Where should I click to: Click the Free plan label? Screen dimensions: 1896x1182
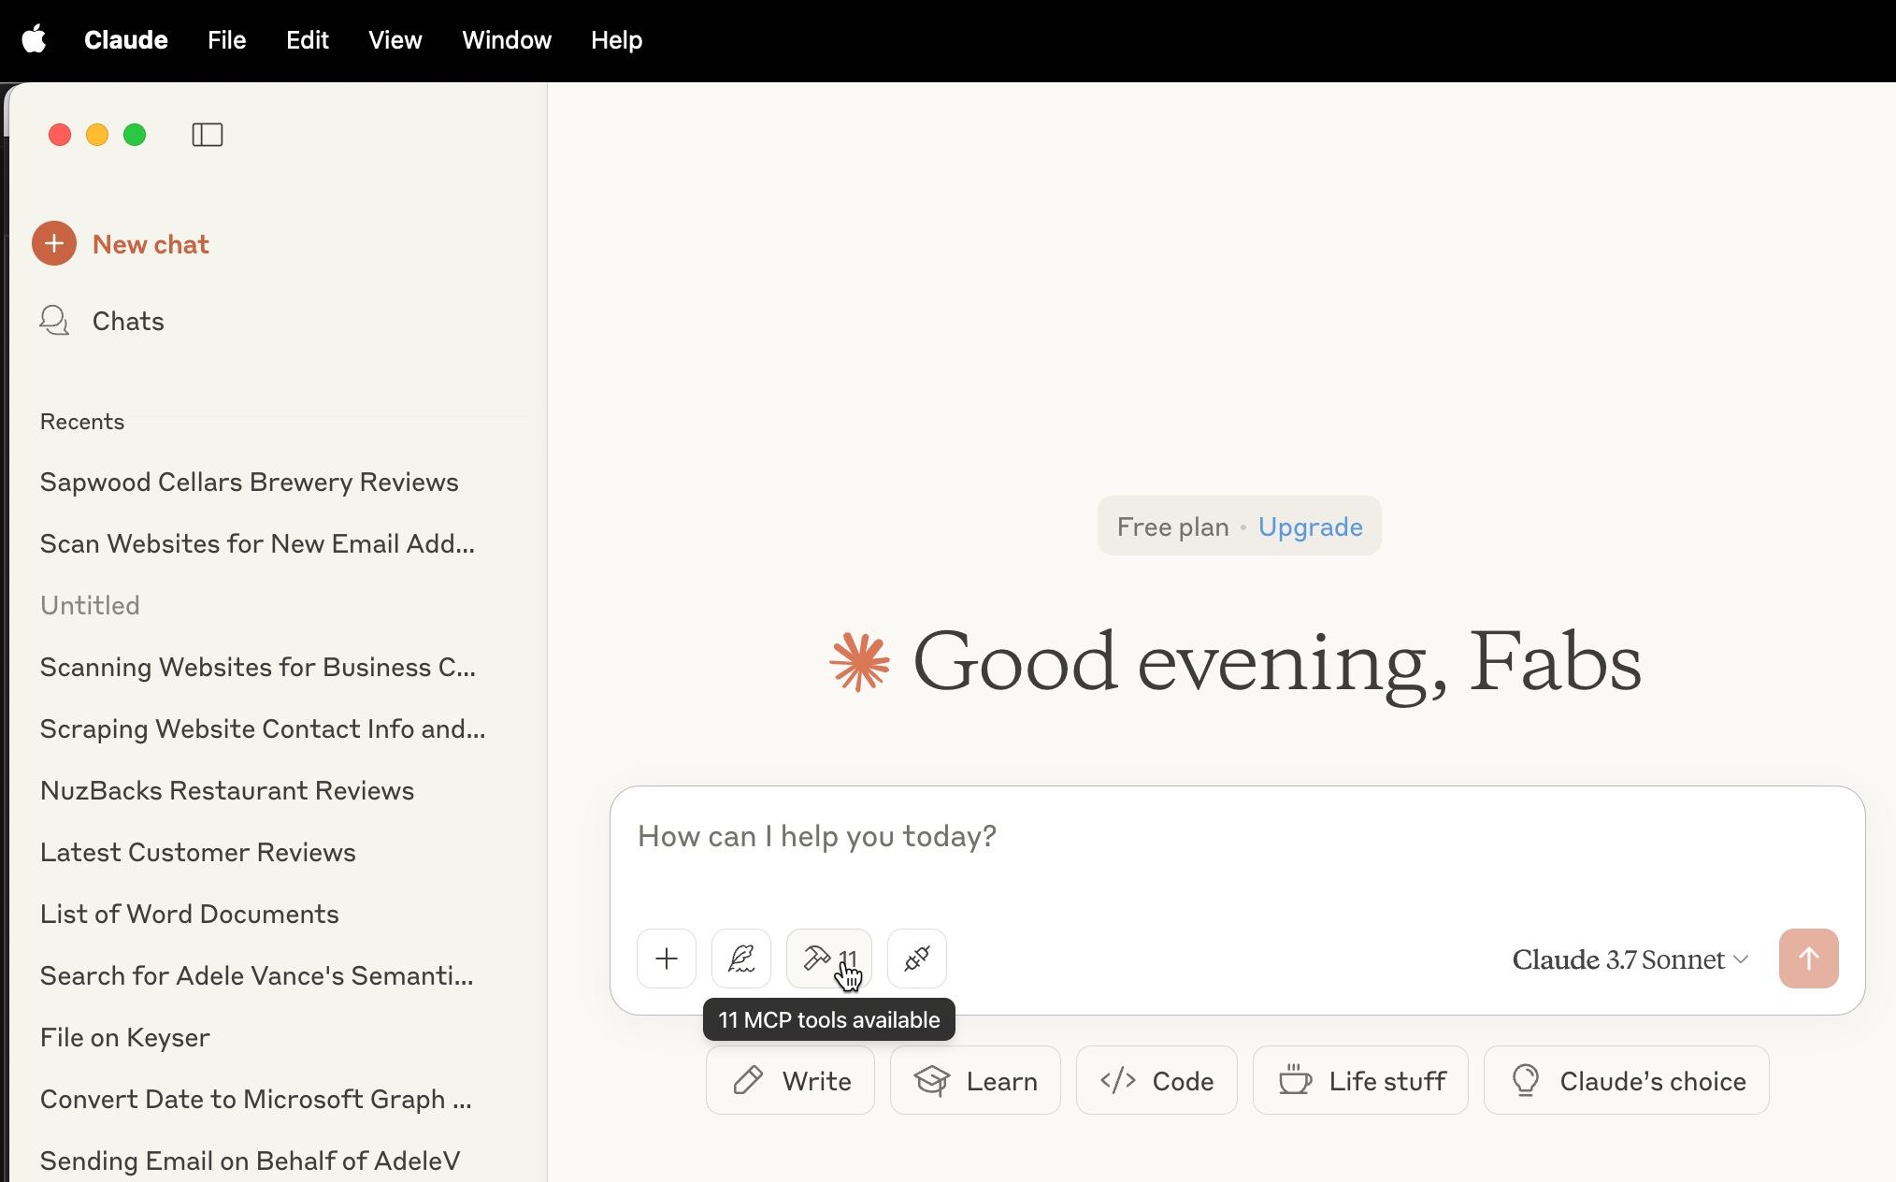1172,526
